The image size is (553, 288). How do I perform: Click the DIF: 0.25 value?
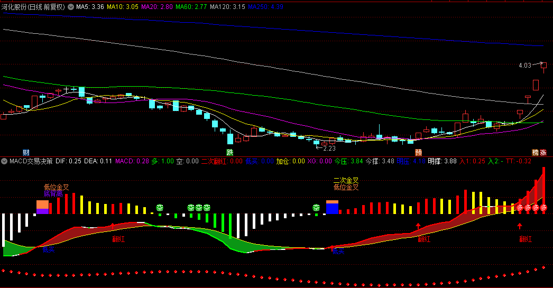tap(68, 161)
